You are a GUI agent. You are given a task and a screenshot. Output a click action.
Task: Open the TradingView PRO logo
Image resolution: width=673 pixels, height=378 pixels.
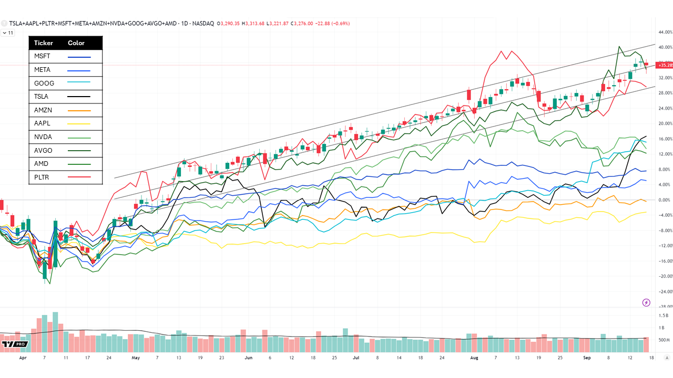click(14, 344)
